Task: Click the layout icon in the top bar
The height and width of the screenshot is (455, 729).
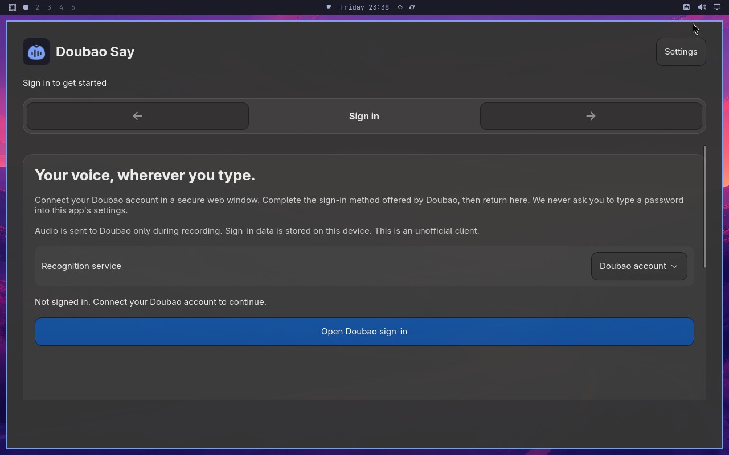Action: 12,7
